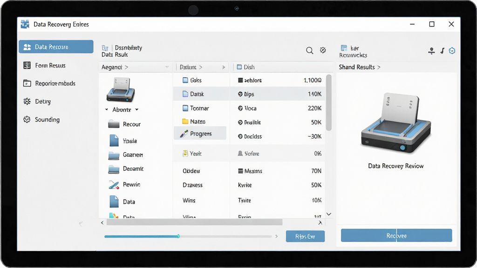Click the Rfas Ew button
This screenshot has width=477, height=268.
[x=305, y=236]
